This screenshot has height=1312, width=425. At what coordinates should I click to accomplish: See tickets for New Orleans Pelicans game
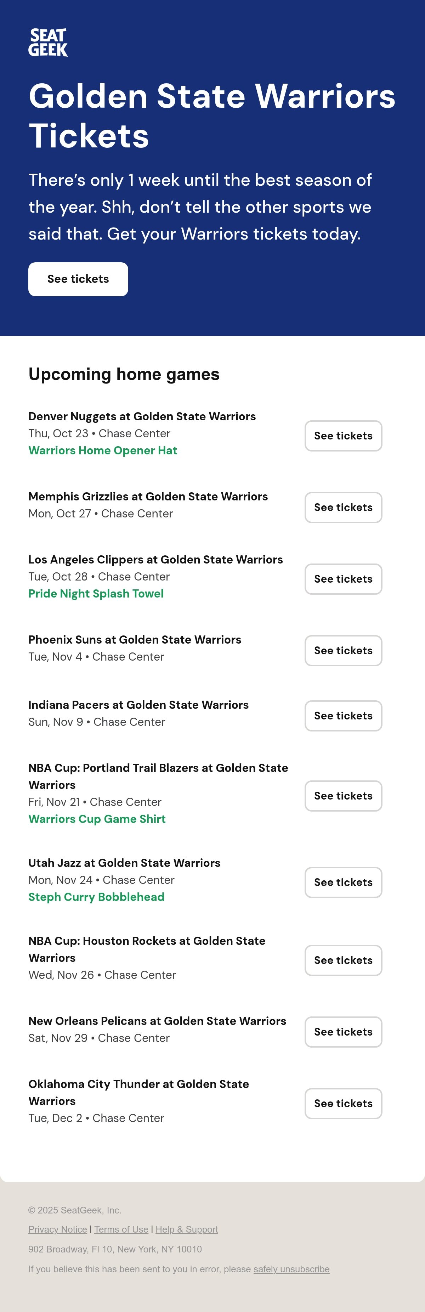click(343, 1032)
